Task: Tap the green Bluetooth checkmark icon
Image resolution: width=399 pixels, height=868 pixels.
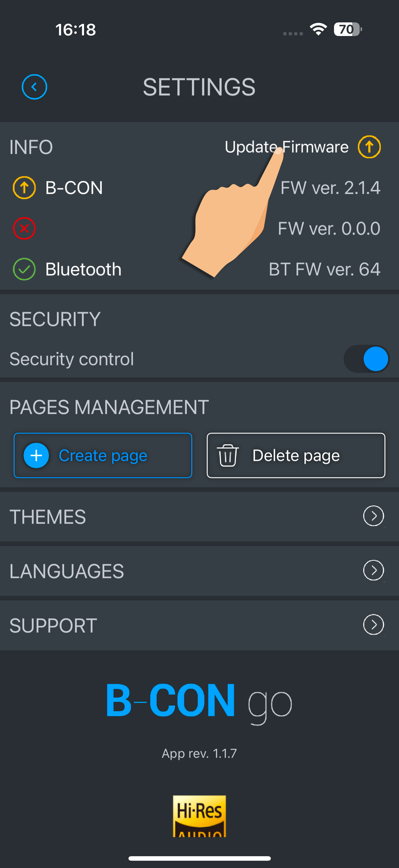Action: pos(24,269)
